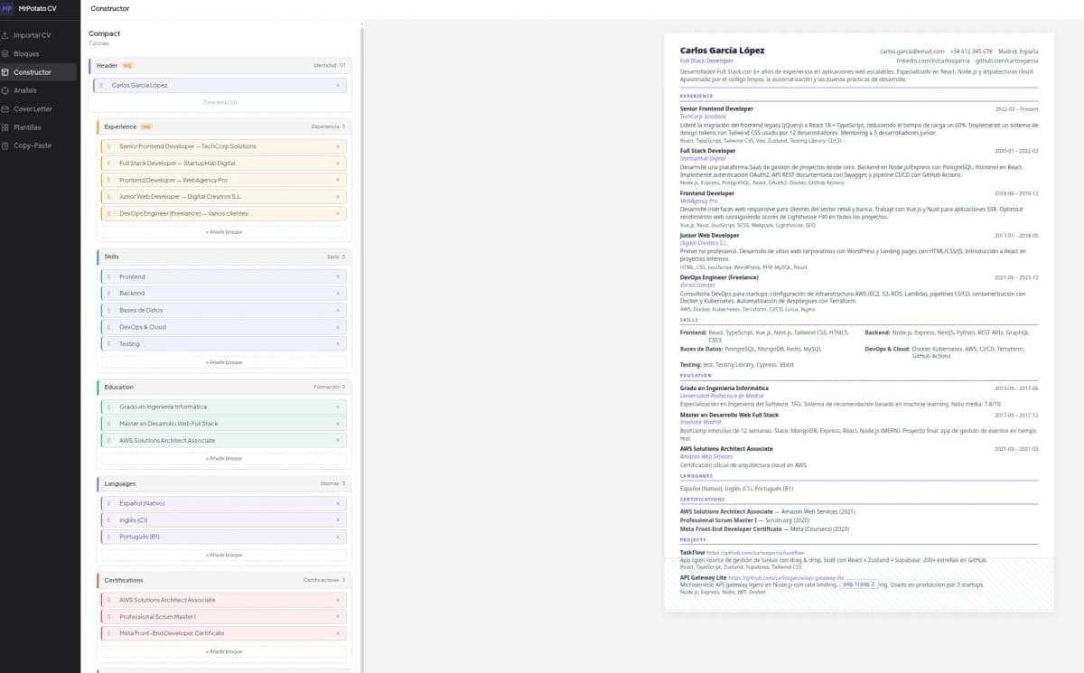Click the Importar CV upload icon
This screenshot has height=673, width=1084.
(6, 35)
